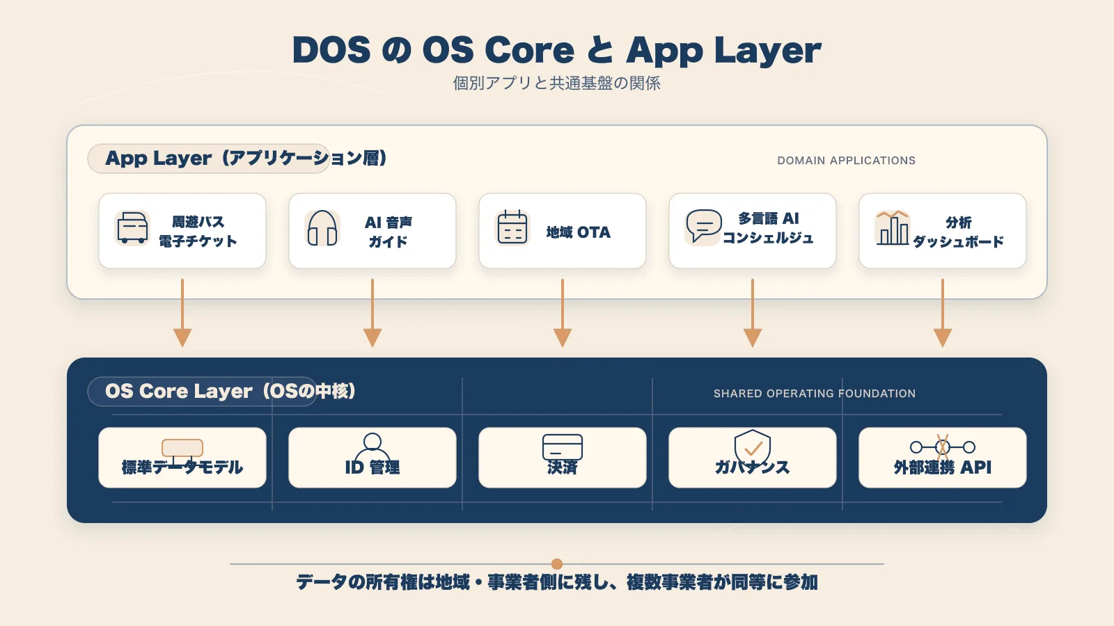Click the credit card icon above 決済
The height and width of the screenshot is (626, 1114).
tap(563, 448)
